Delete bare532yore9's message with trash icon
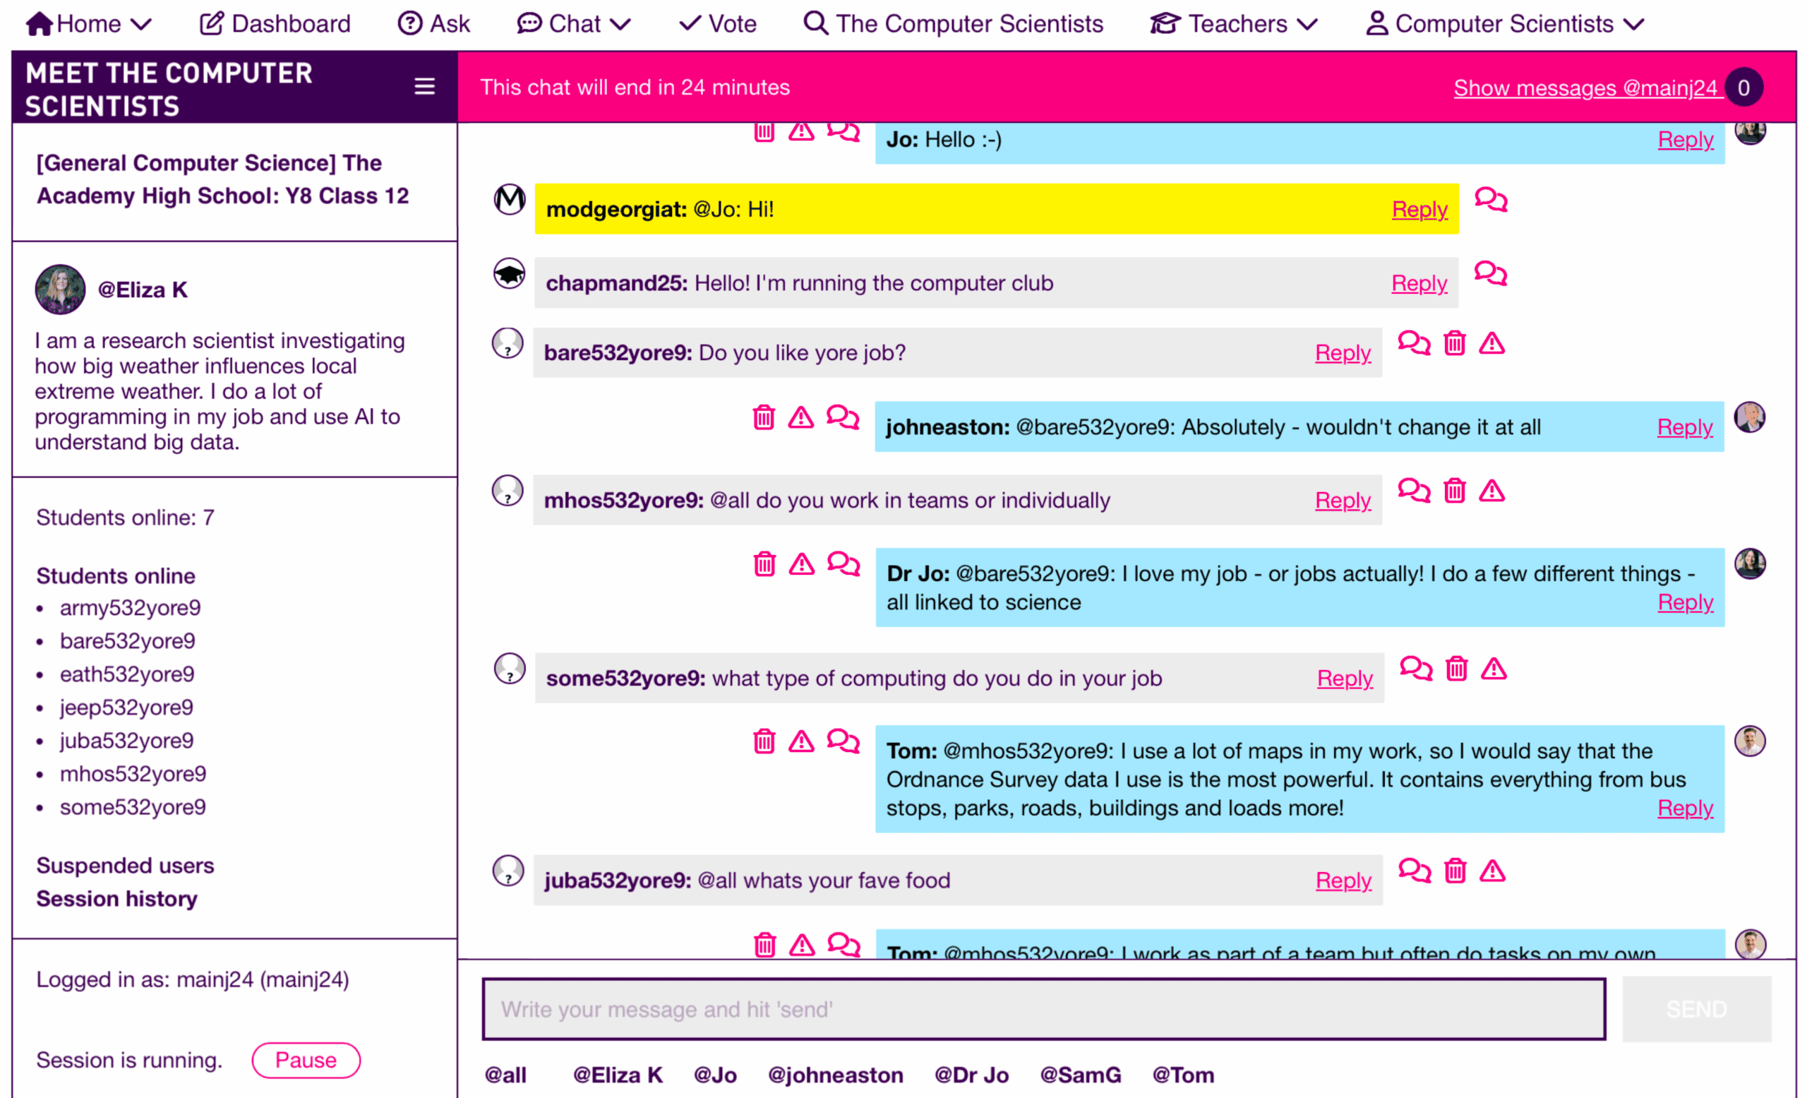The width and height of the screenshot is (1807, 1098). point(1454,343)
